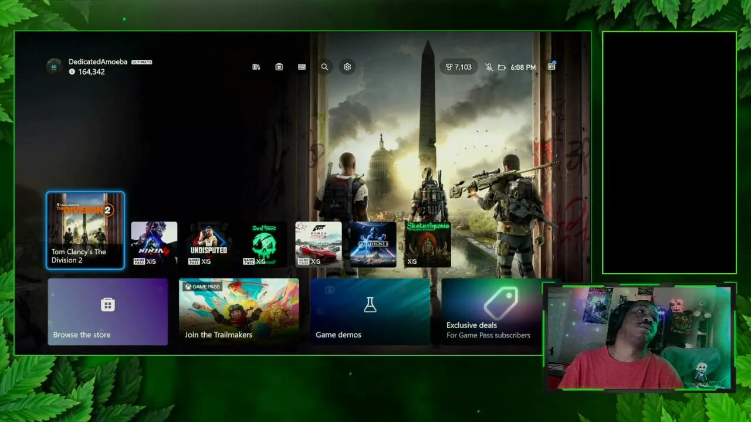This screenshot has width=751, height=422.
Task: Click the gamerscore value 164,342
Action: click(x=91, y=72)
